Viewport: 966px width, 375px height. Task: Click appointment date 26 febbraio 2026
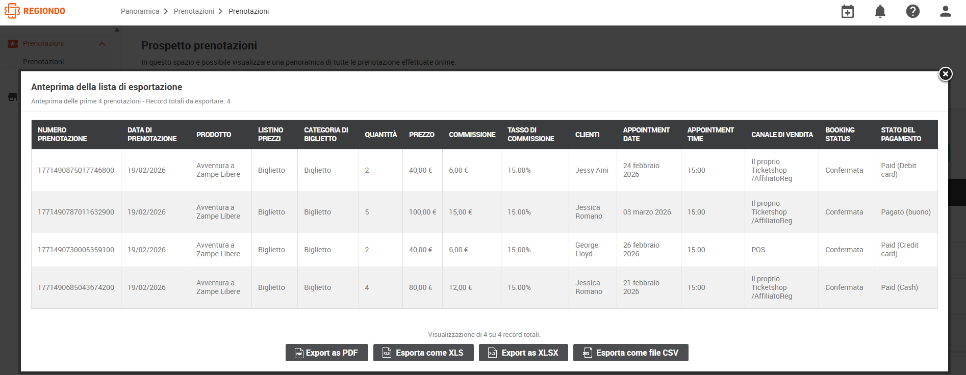click(x=641, y=250)
